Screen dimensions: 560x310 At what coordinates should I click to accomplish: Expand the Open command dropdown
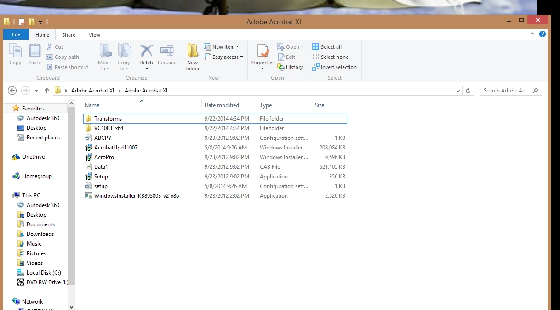pos(303,47)
